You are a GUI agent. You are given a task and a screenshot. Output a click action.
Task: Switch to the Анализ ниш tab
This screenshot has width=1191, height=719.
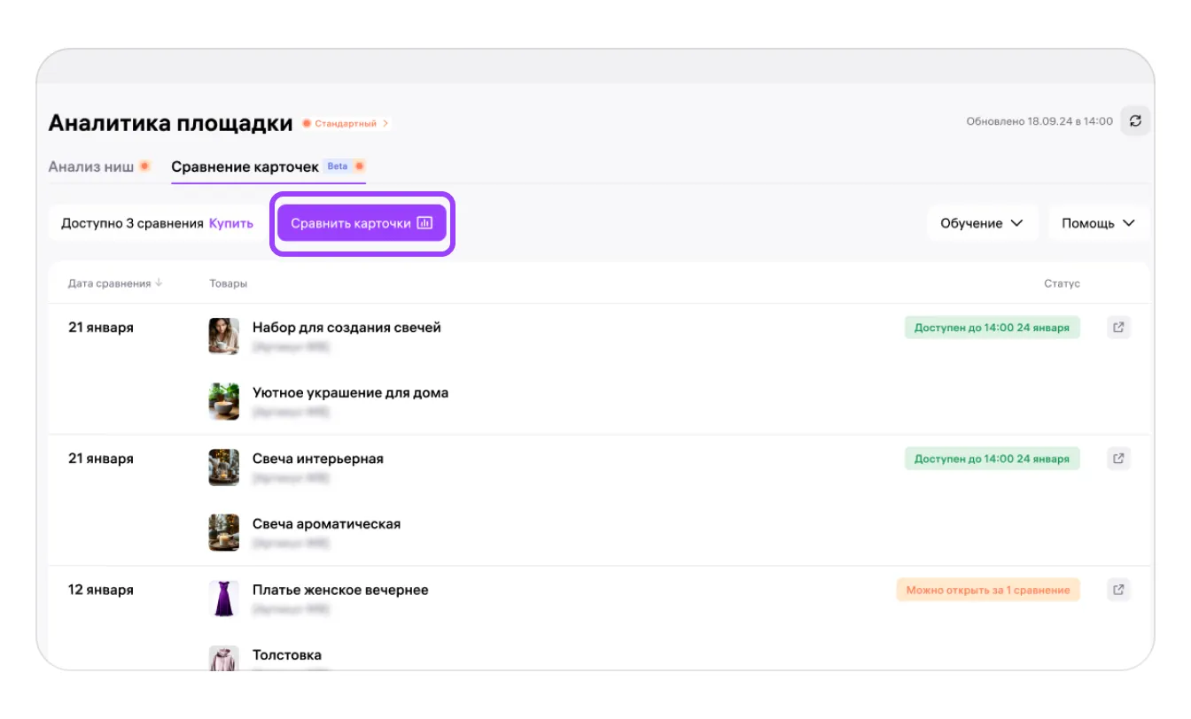pos(91,166)
